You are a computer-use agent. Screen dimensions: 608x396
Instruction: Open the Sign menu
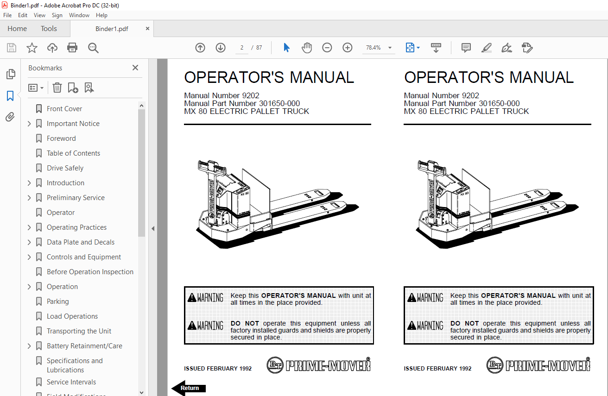[x=57, y=15]
